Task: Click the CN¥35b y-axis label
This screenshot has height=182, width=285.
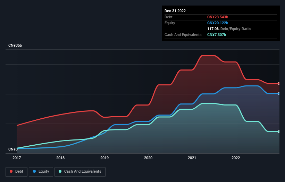Action: coord(15,45)
